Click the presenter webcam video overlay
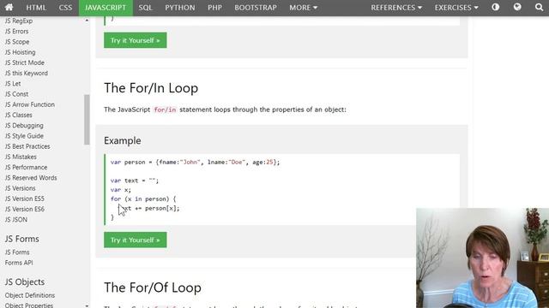 (x=482, y=258)
